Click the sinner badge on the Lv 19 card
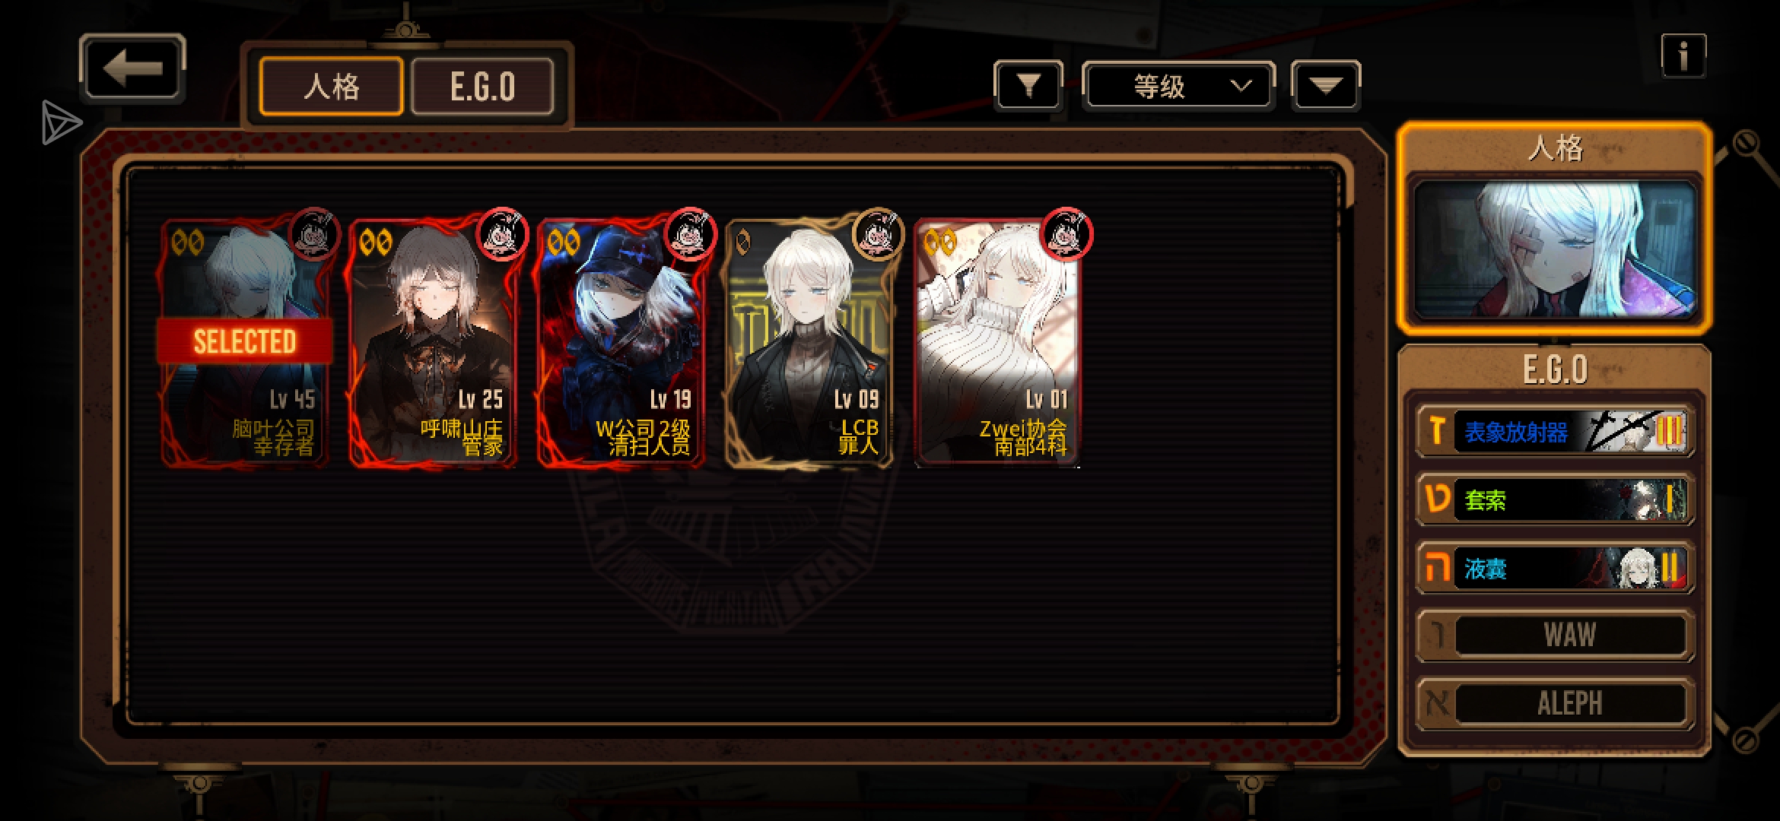1780x821 pixels. pos(690,233)
